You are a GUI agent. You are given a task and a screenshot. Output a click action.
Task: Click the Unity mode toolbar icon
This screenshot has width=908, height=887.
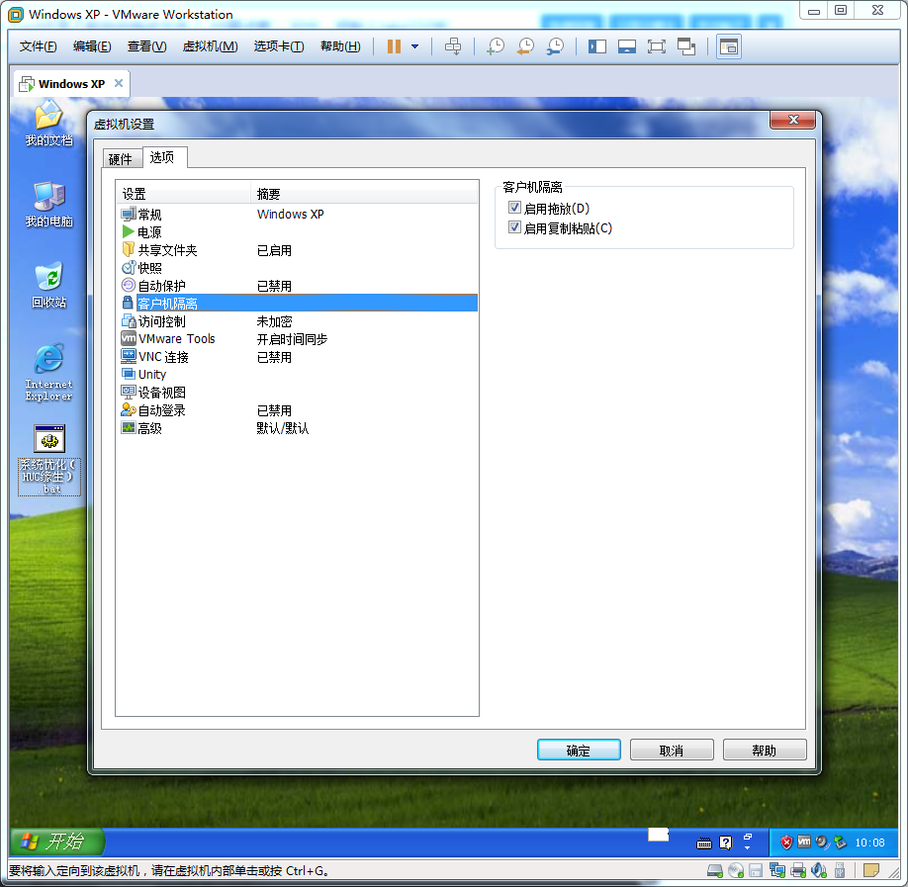pyautogui.click(x=686, y=46)
